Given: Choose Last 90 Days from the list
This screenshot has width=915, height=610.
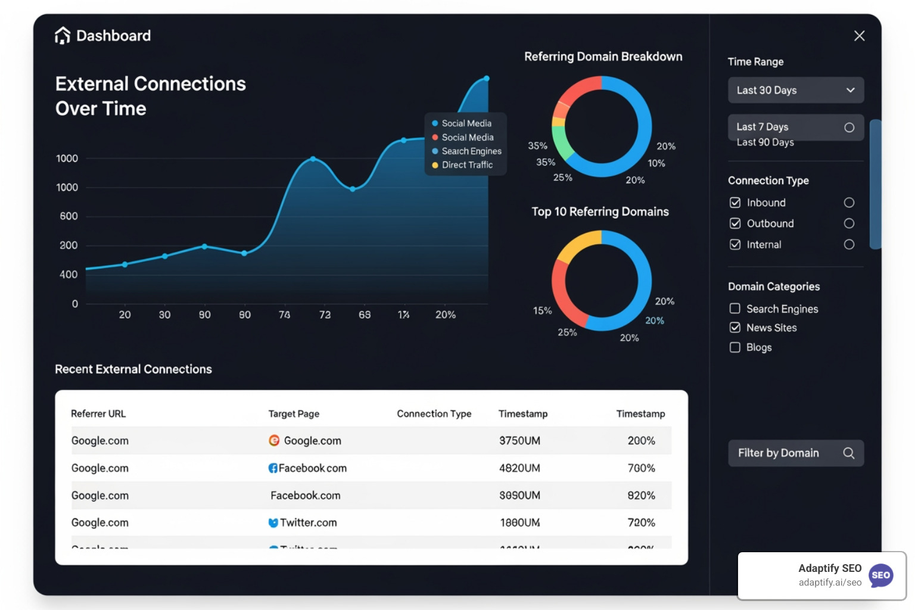Looking at the screenshot, I should coord(764,142).
